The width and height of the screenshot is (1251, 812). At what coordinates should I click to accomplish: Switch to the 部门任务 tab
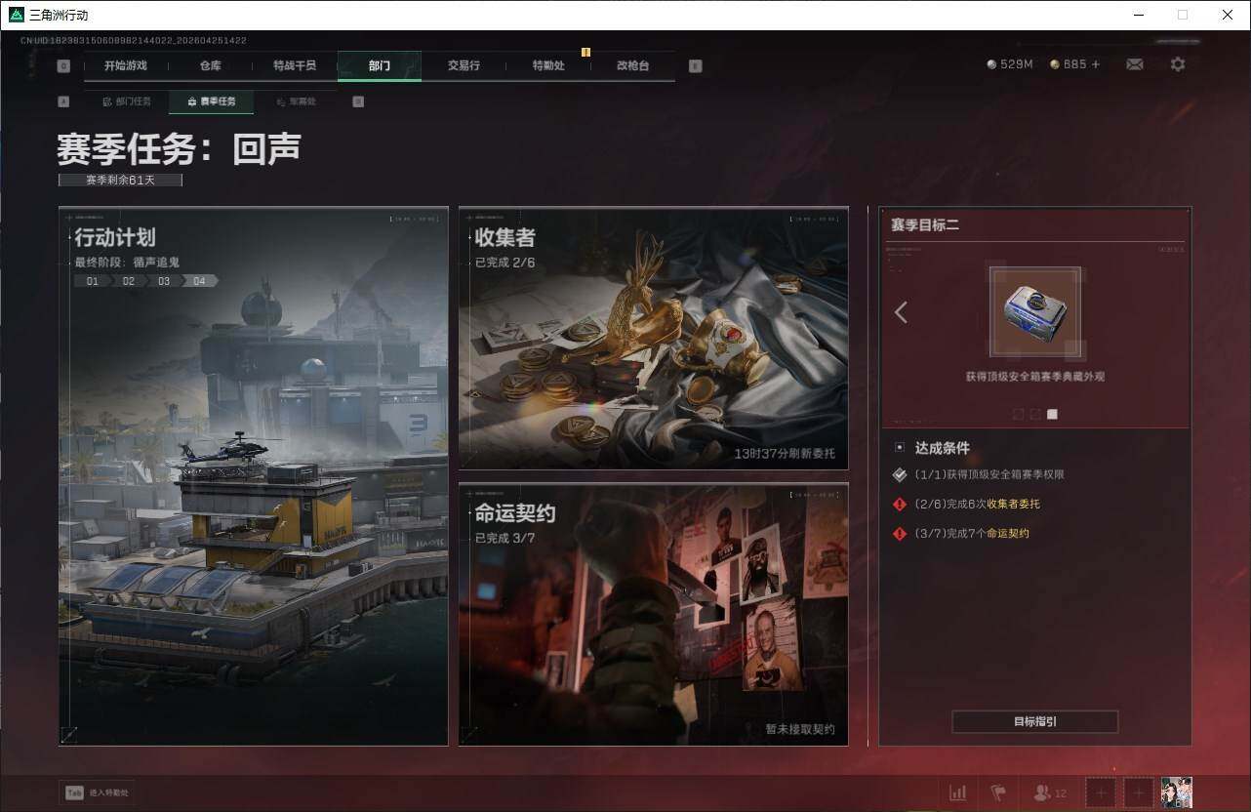click(128, 101)
